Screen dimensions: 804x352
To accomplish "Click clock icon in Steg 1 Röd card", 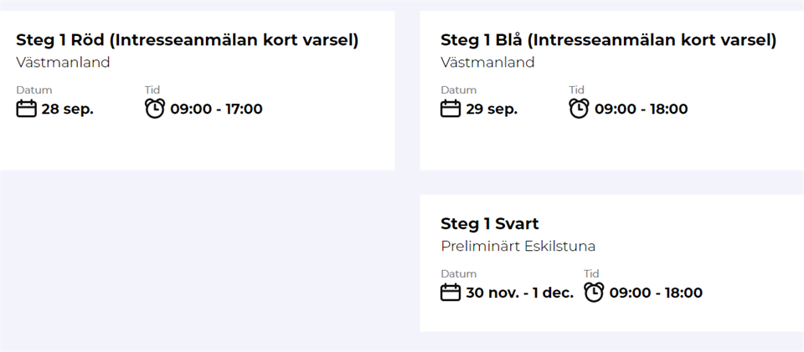I will (x=155, y=109).
